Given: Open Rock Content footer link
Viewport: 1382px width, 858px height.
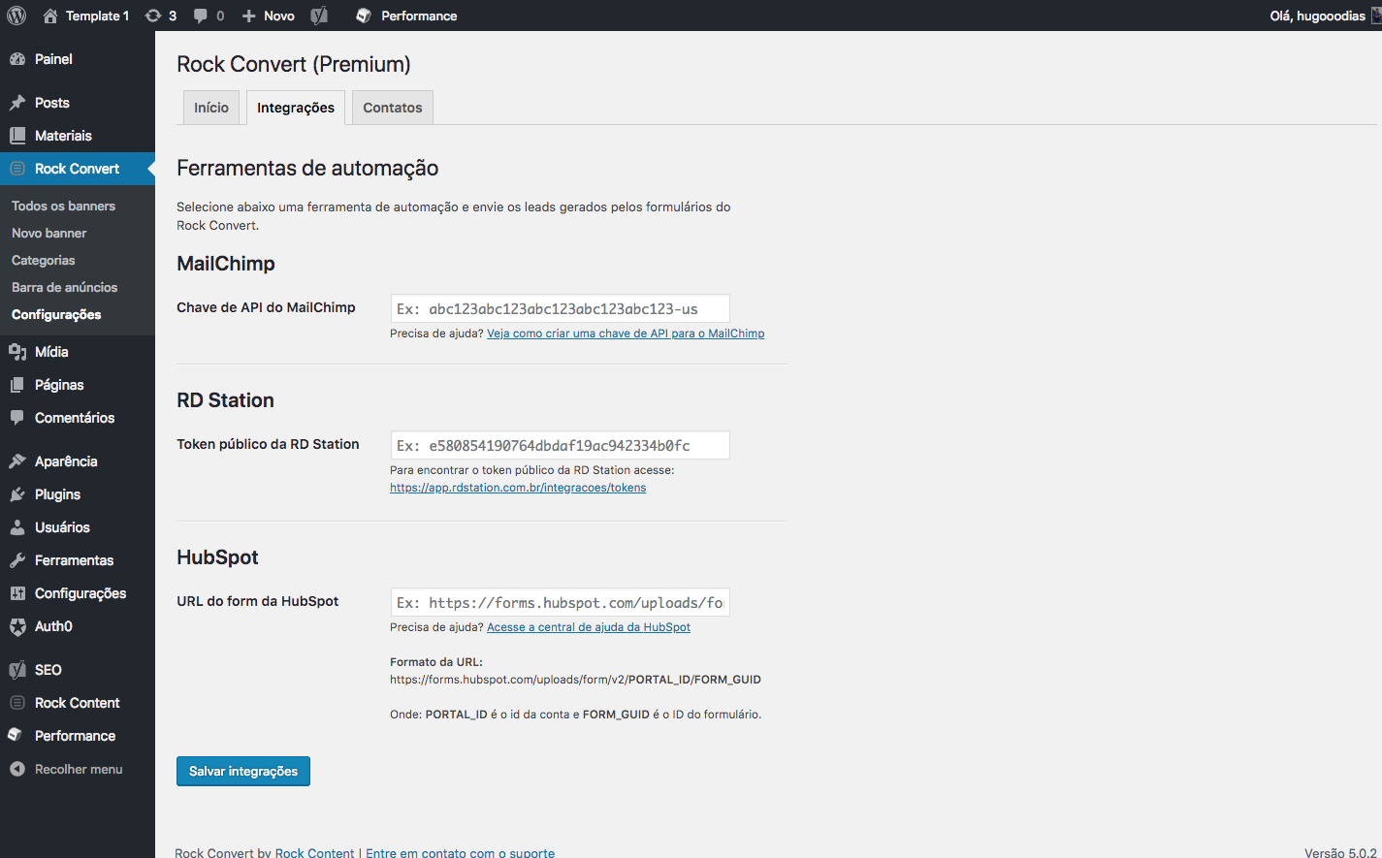Looking at the screenshot, I should point(314,853).
